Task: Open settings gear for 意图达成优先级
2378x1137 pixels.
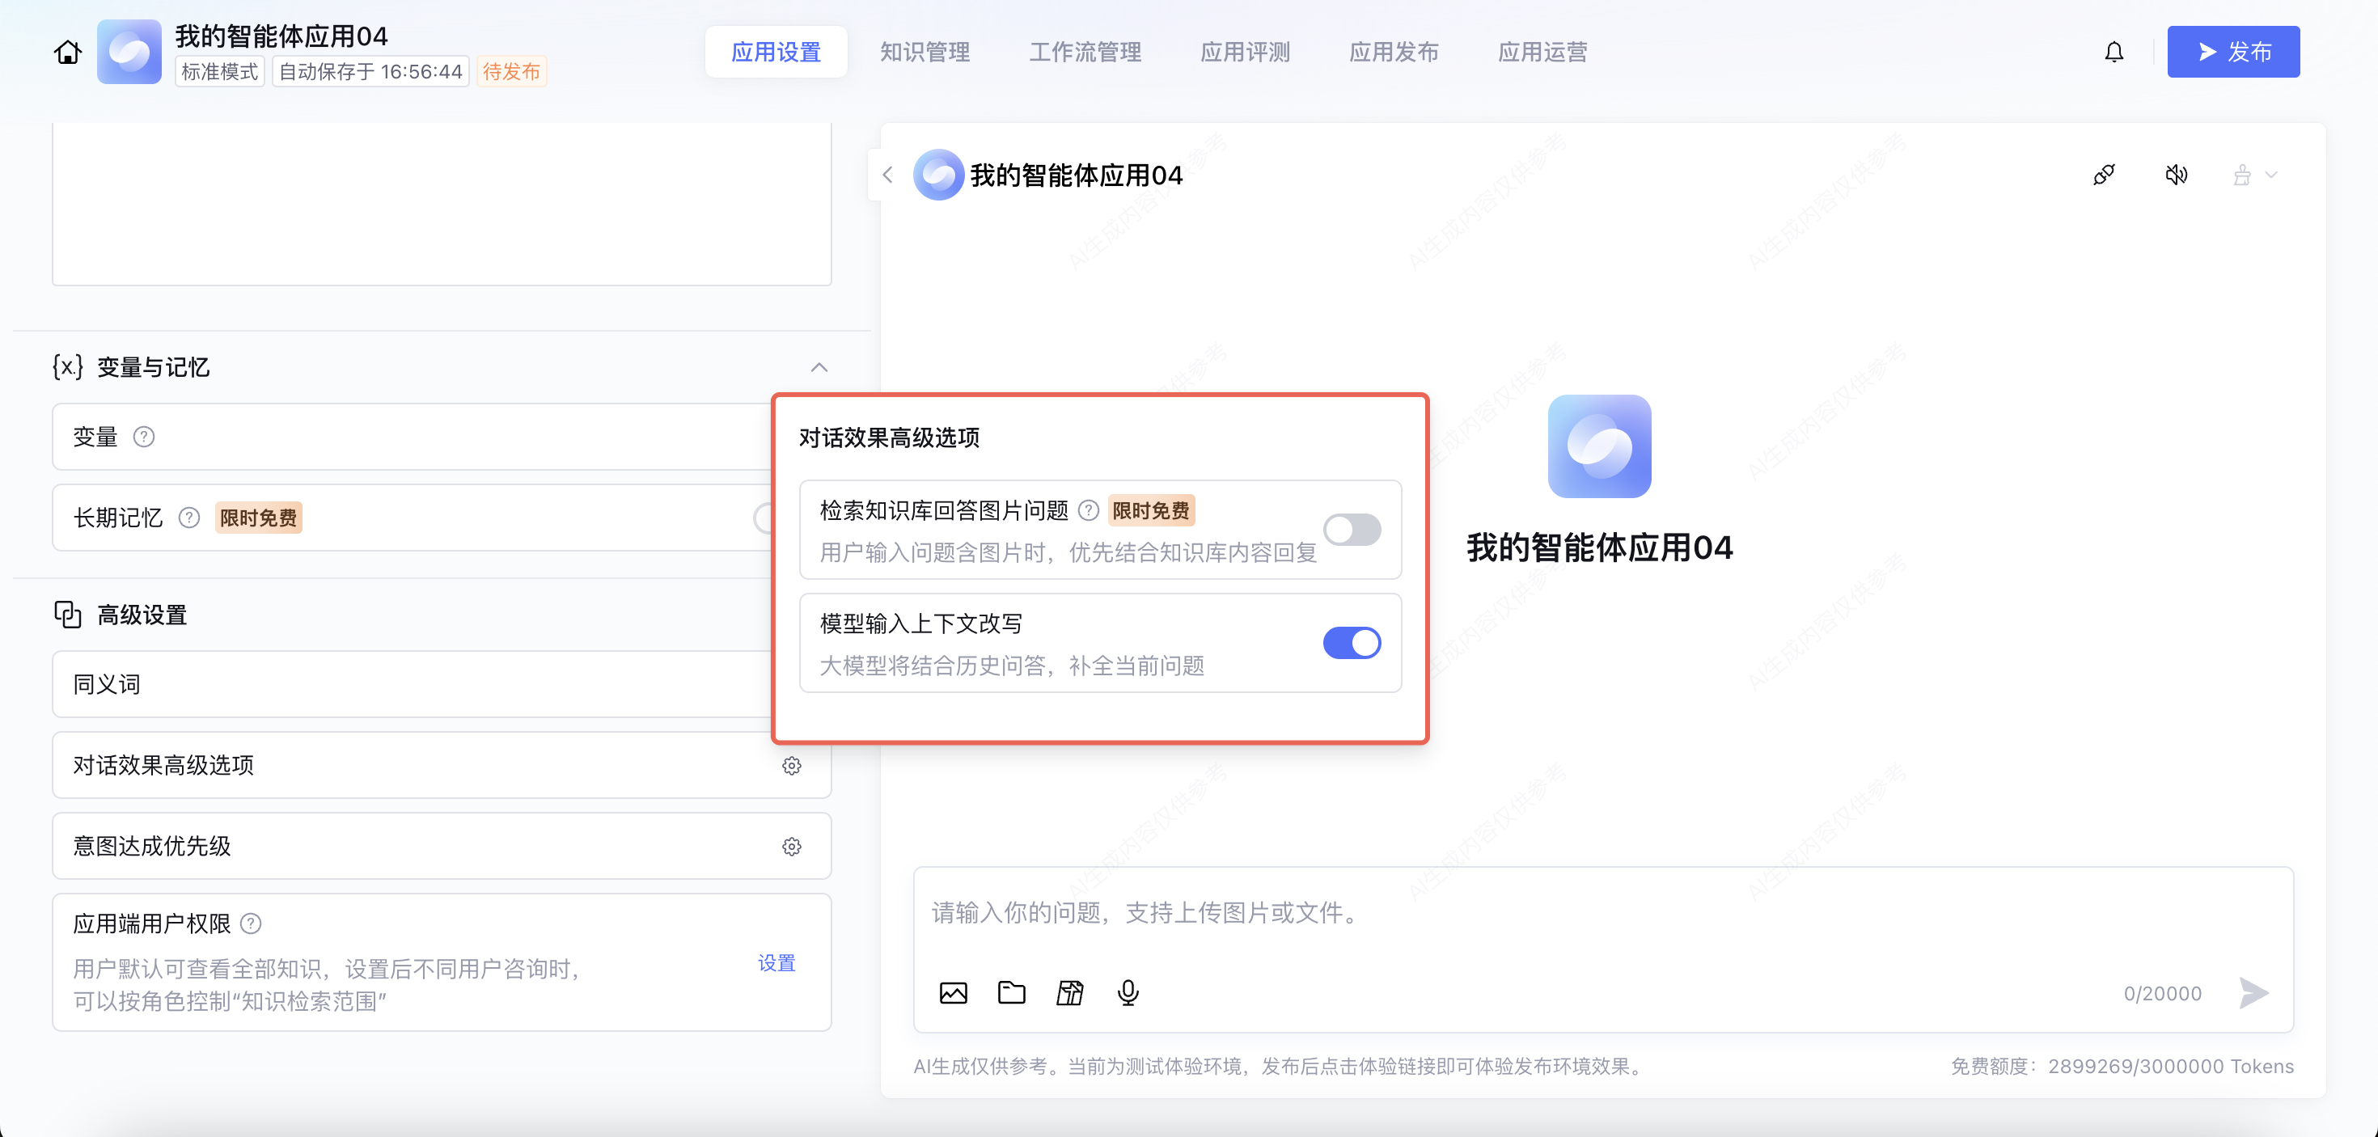Action: click(x=791, y=847)
